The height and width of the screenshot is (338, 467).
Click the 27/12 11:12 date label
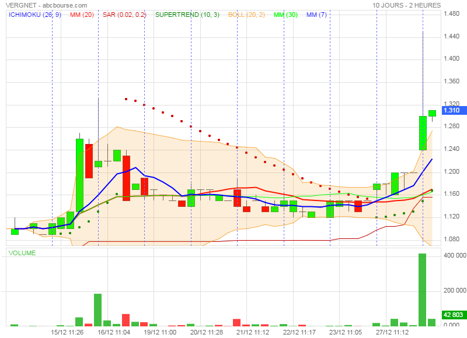click(392, 332)
